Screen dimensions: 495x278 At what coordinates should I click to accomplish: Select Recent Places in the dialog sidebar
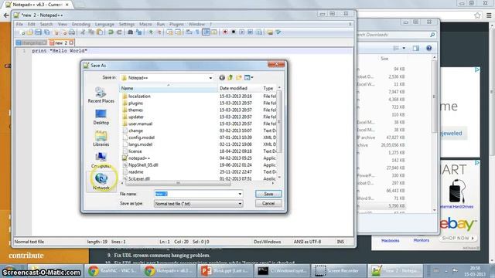click(x=101, y=95)
